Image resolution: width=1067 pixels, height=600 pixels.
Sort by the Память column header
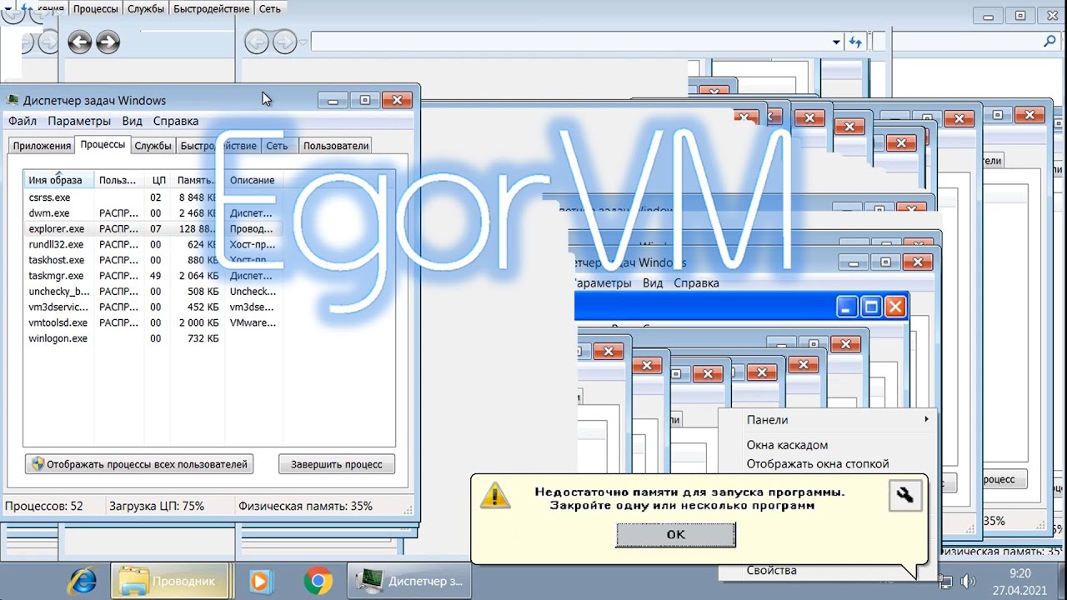(x=197, y=180)
